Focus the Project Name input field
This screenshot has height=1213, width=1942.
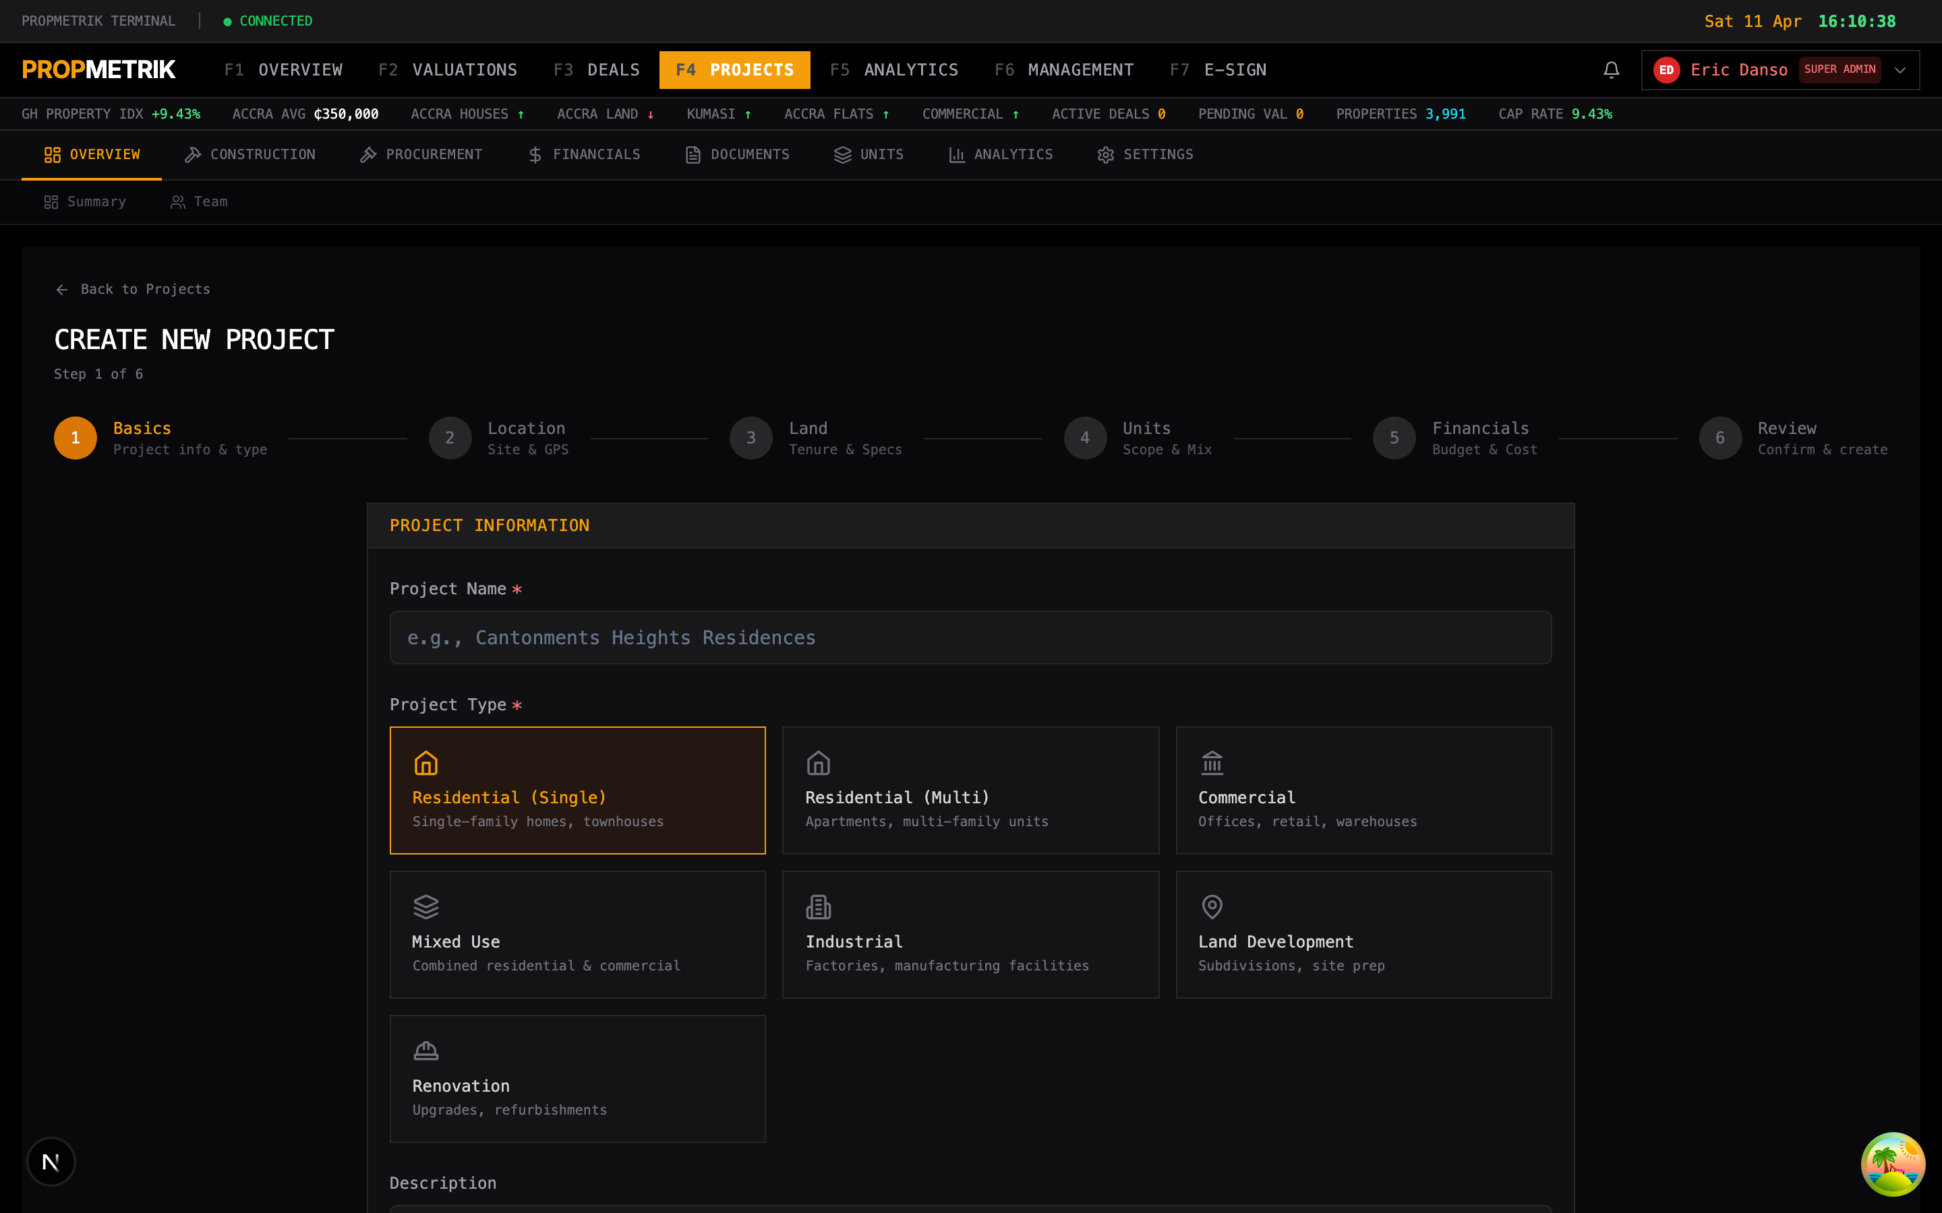[x=970, y=637]
